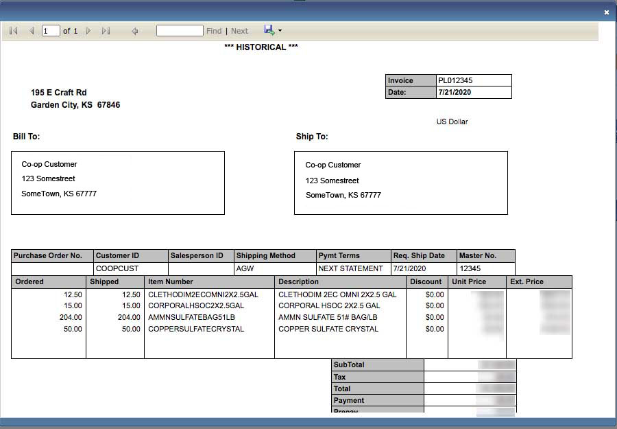Jump to the last page of report
The width and height of the screenshot is (617, 429).
[106, 31]
